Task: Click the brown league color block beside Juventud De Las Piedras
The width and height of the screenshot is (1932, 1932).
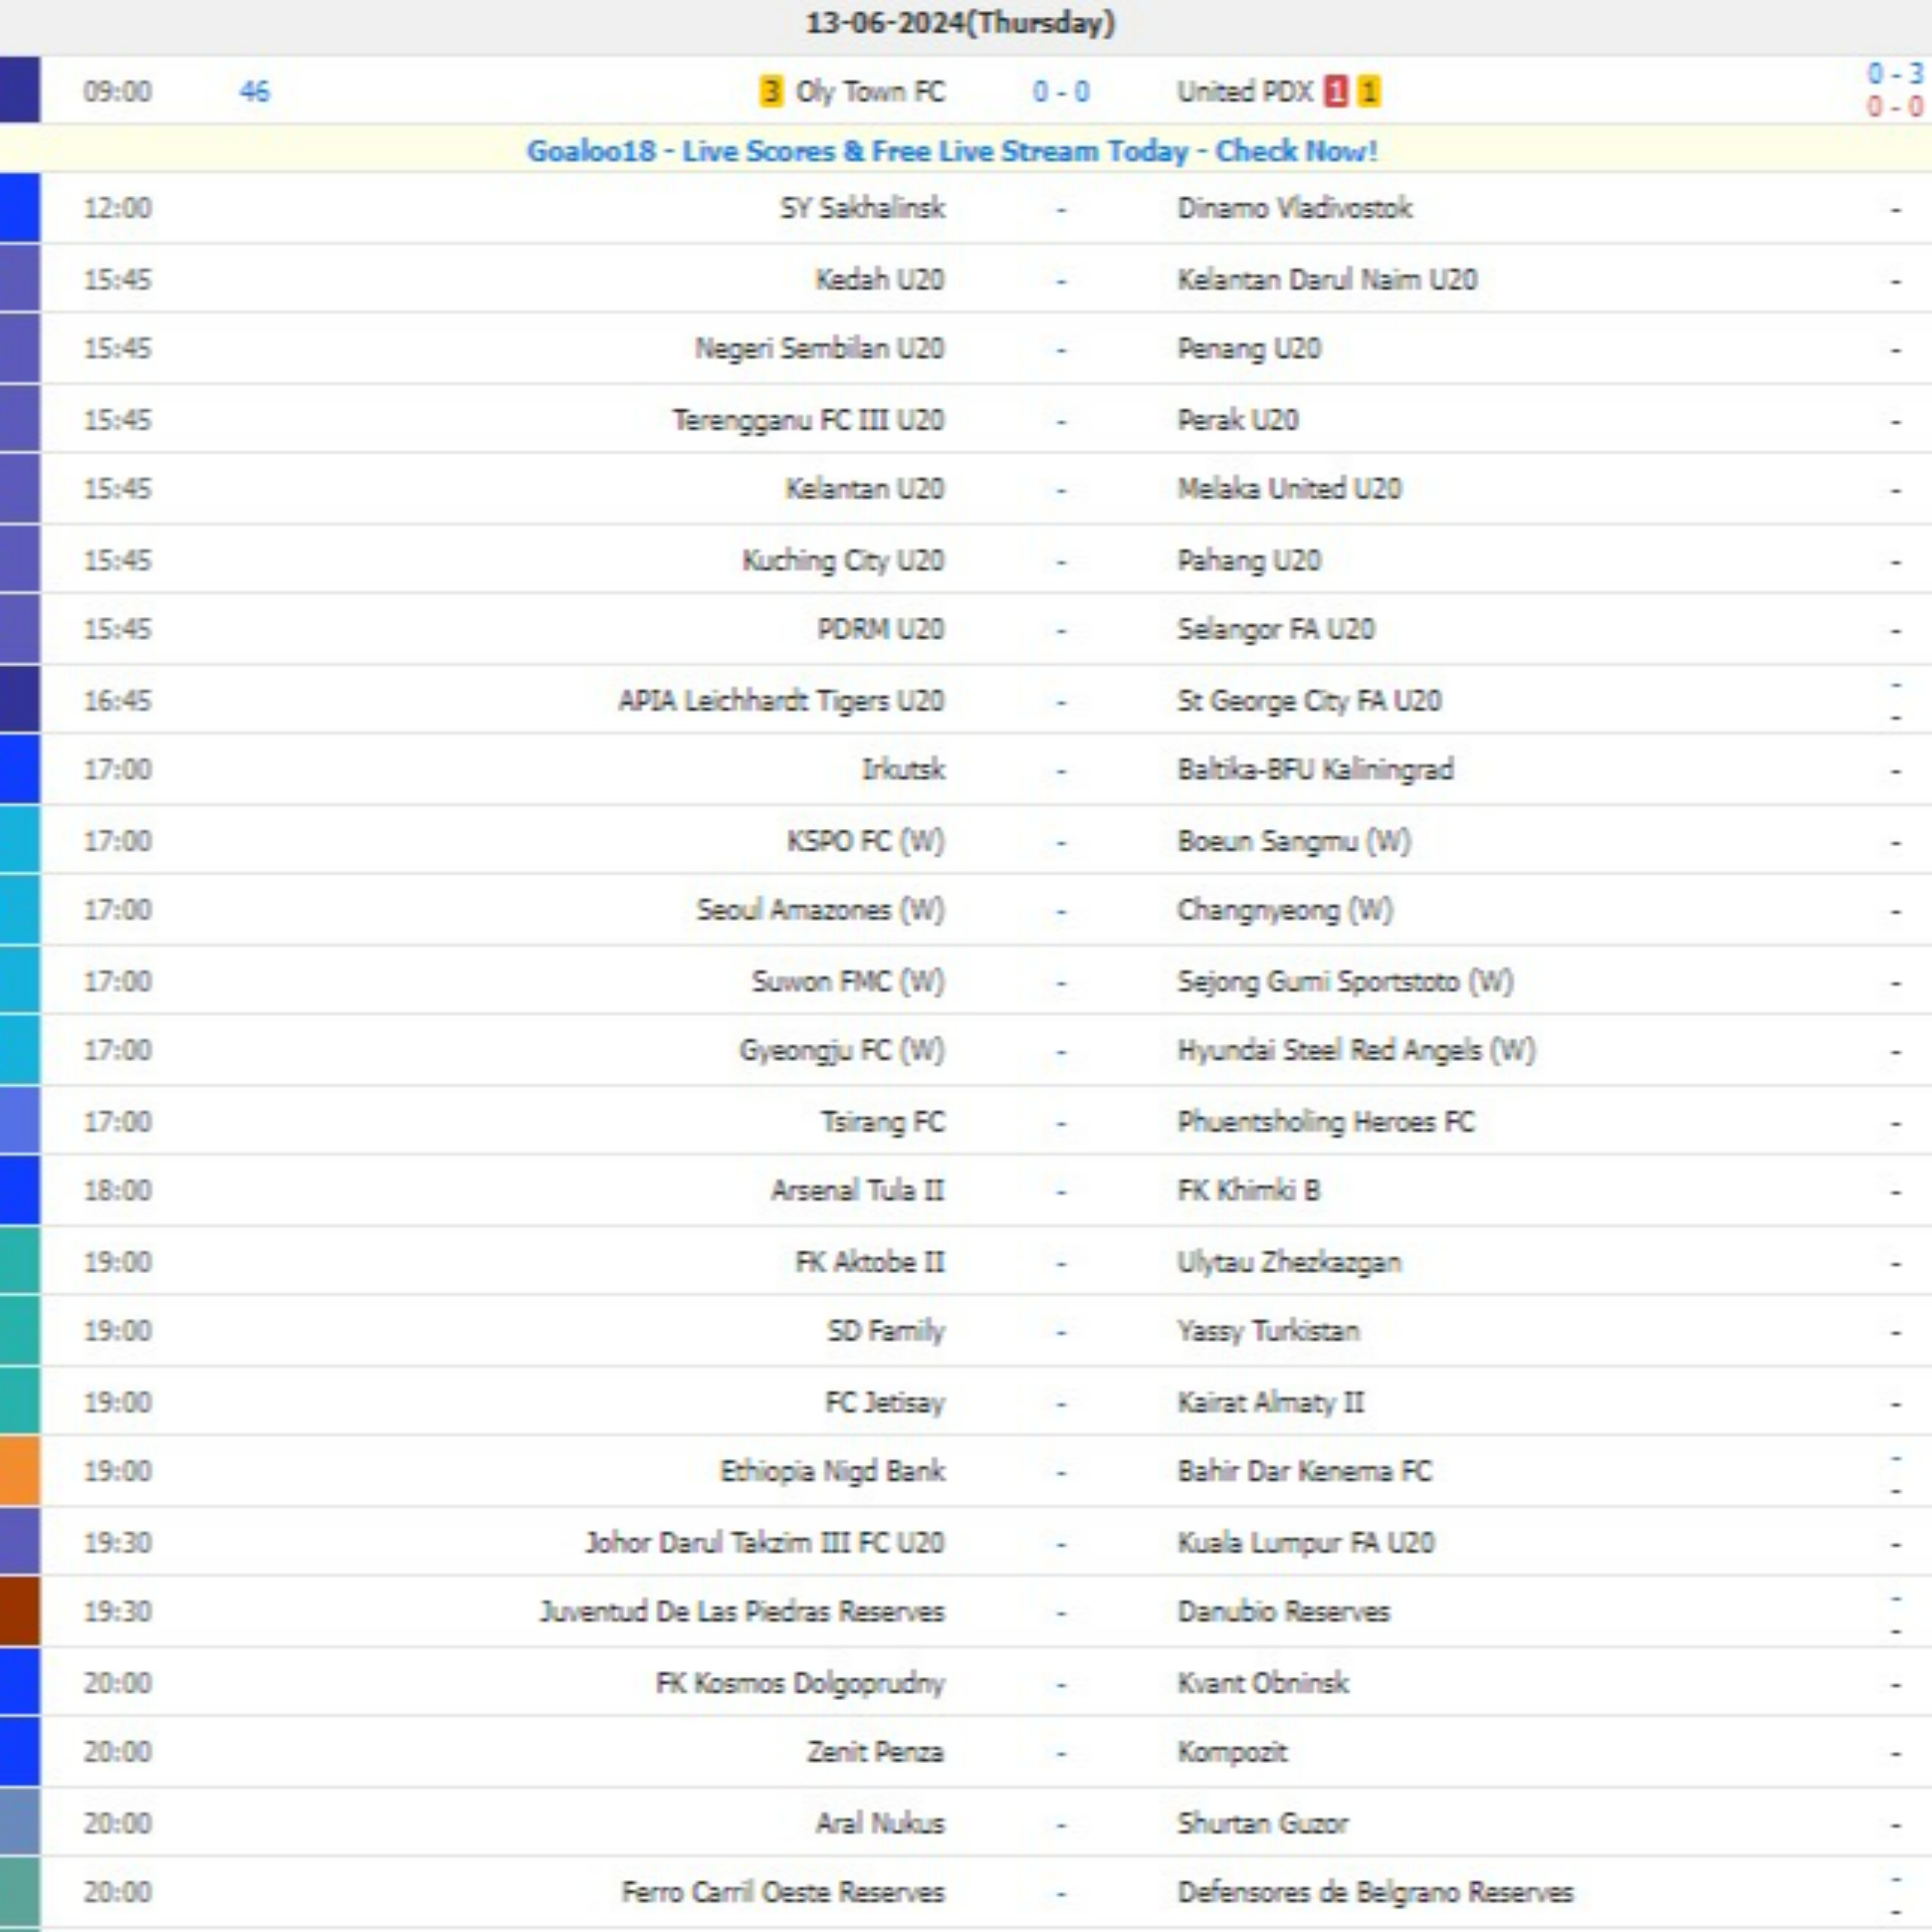Action: pos(20,1611)
